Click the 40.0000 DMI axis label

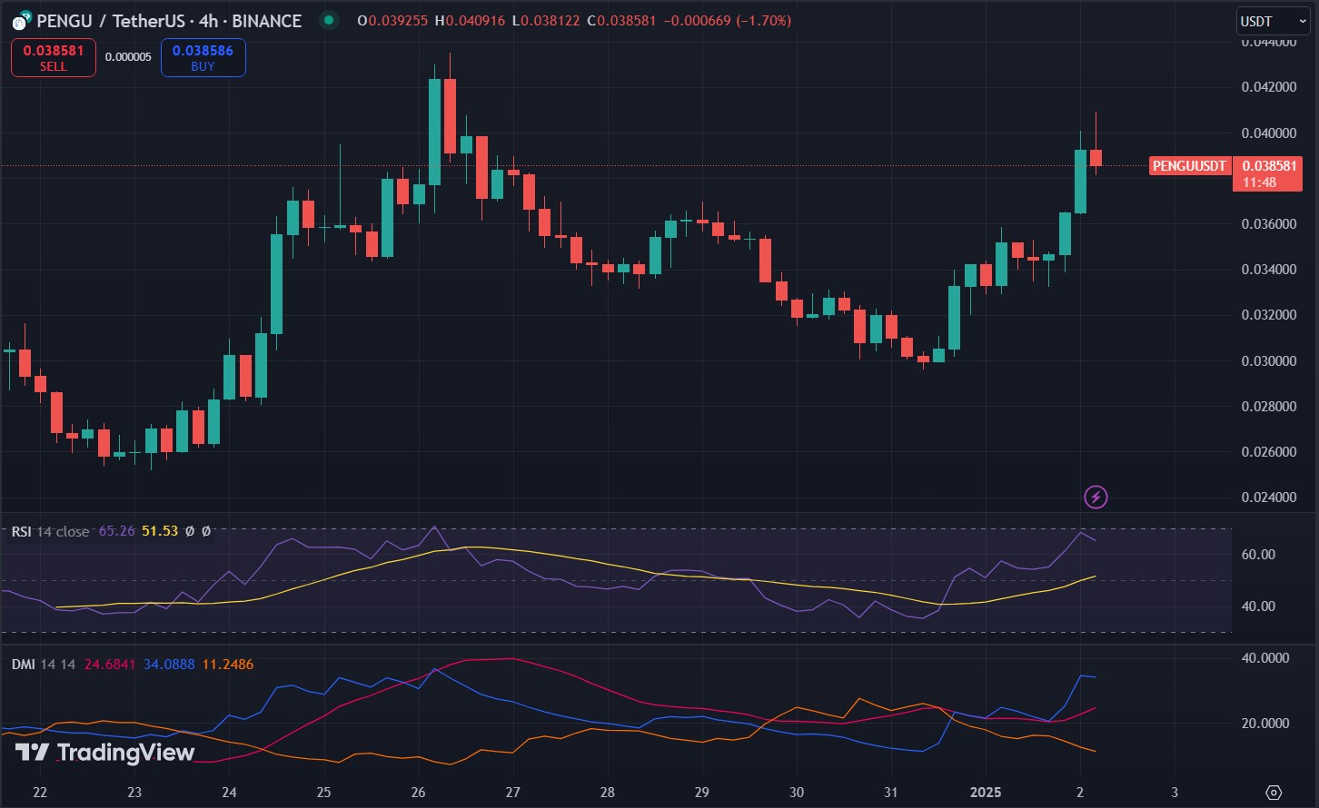pyautogui.click(x=1264, y=657)
